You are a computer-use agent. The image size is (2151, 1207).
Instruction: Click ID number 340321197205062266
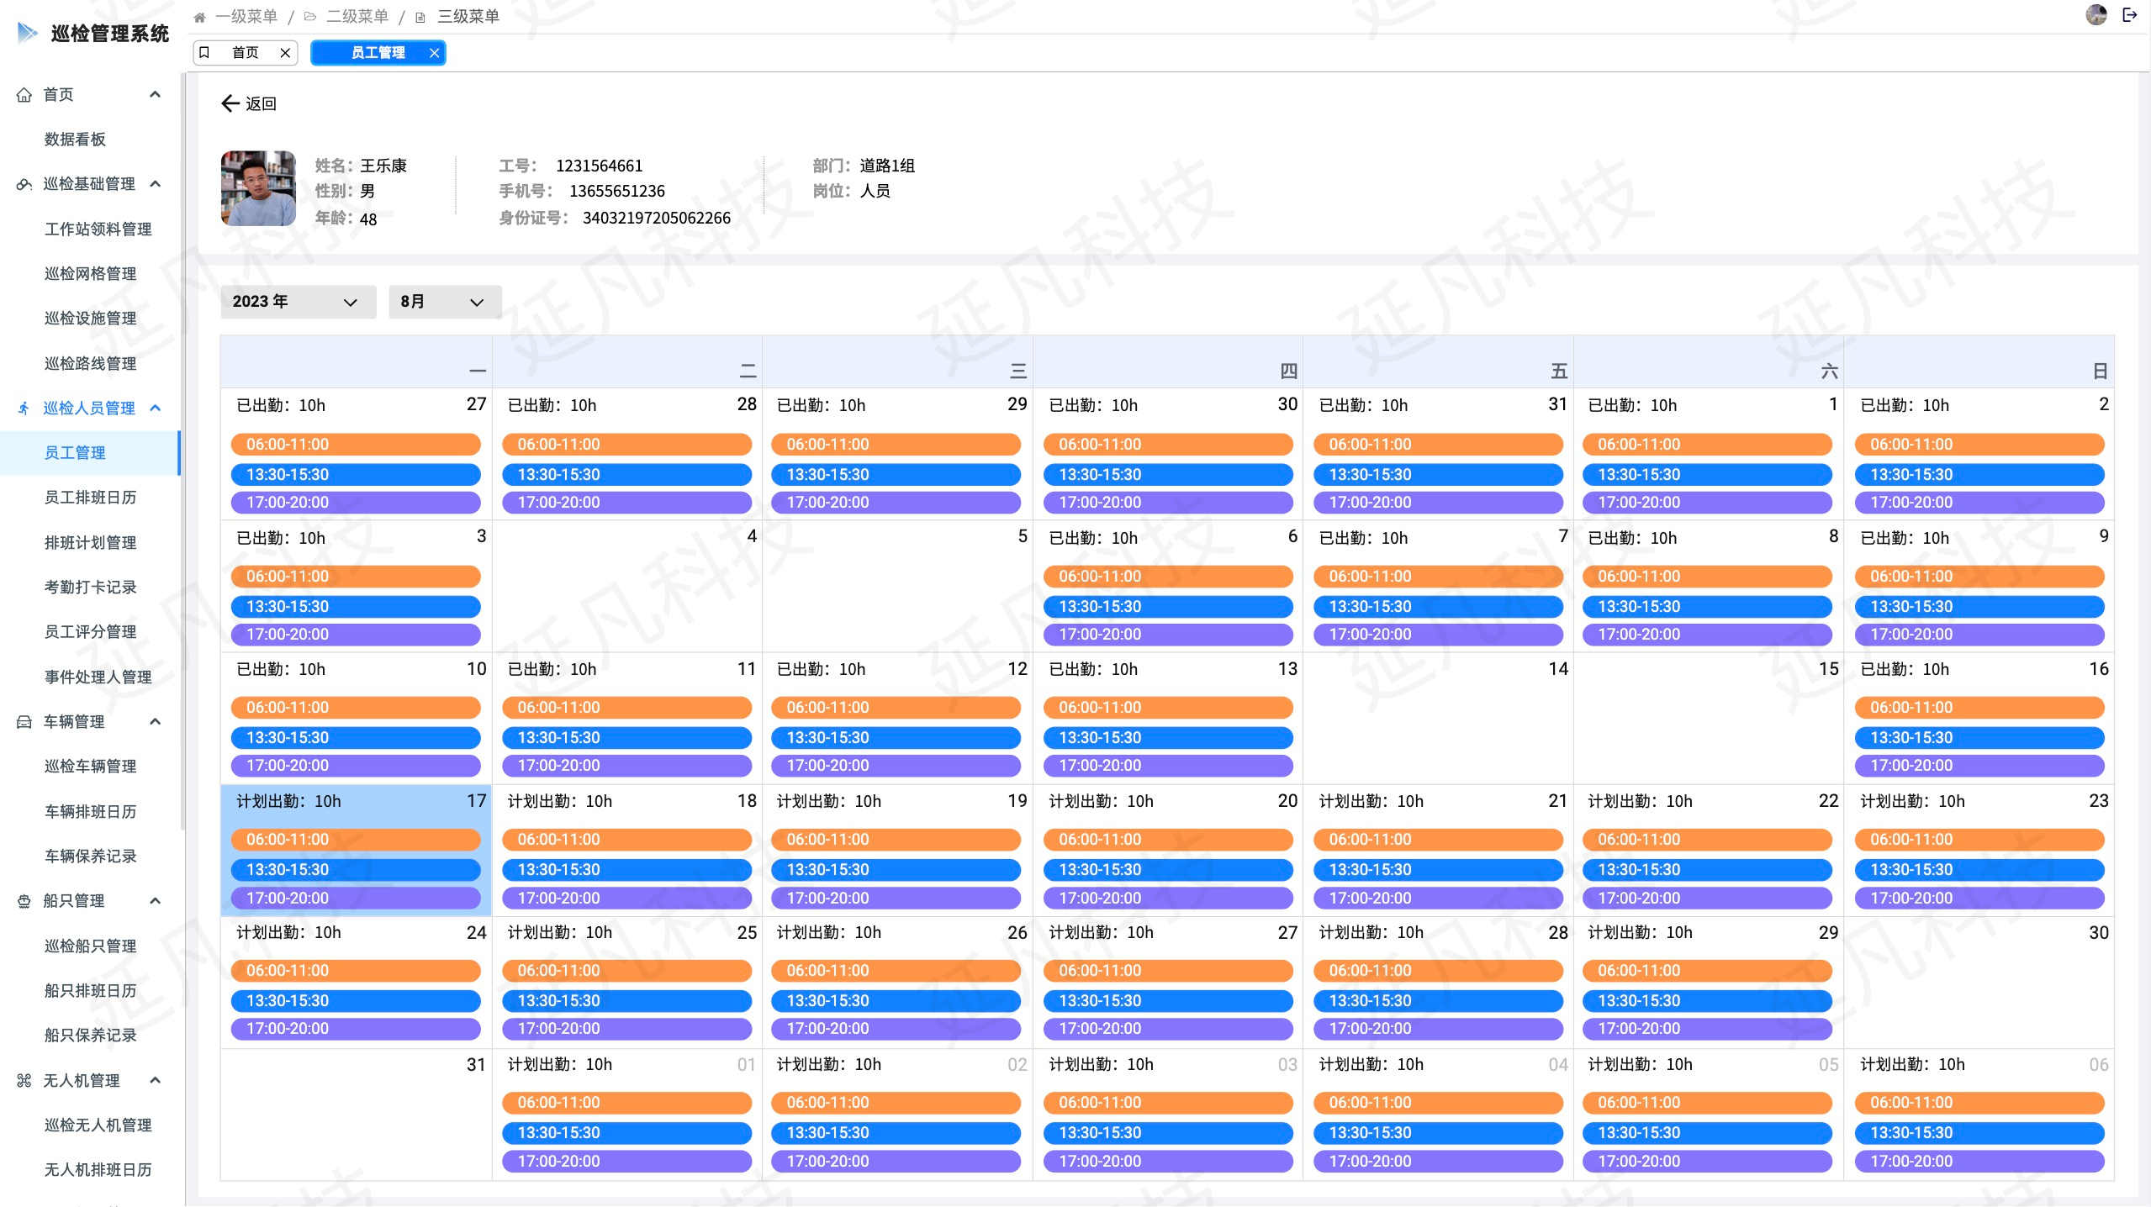pos(657,219)
